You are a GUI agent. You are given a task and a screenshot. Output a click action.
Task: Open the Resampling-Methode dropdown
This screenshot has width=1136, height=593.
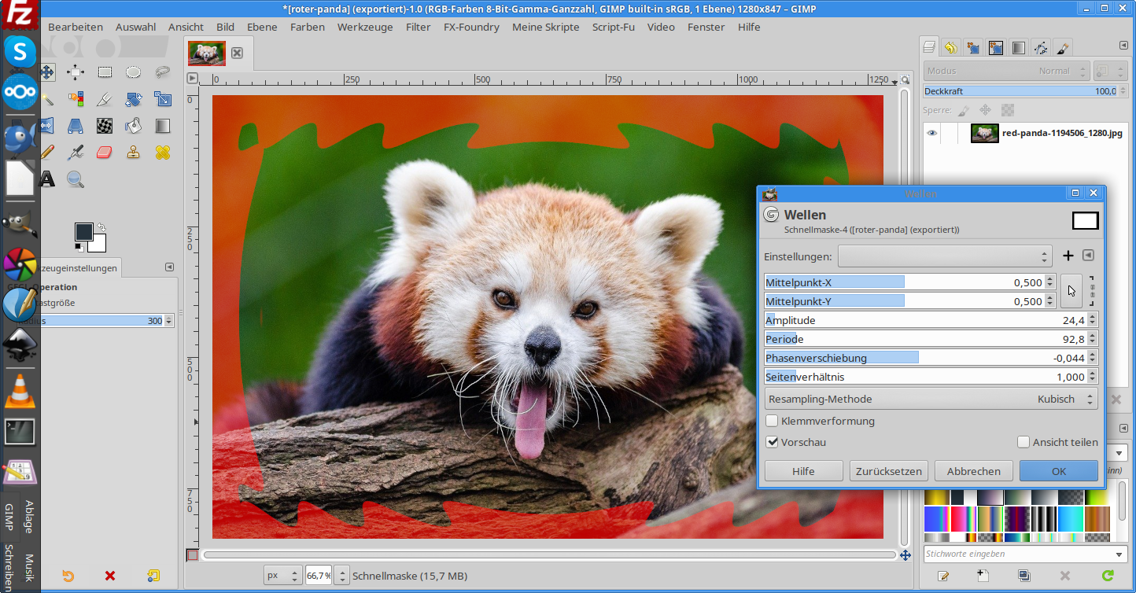931,399
